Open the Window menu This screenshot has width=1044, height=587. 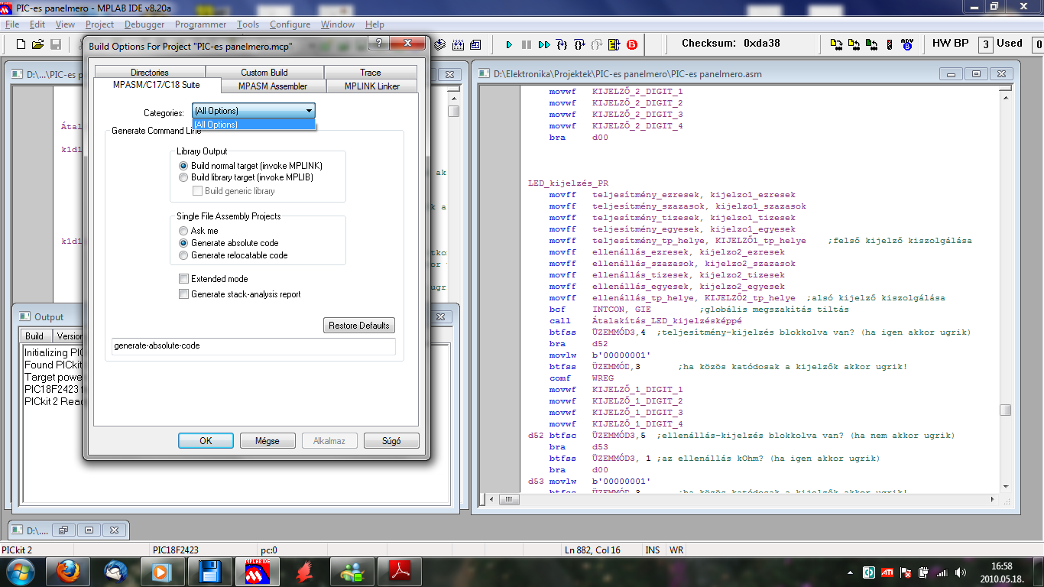point(338,24)
